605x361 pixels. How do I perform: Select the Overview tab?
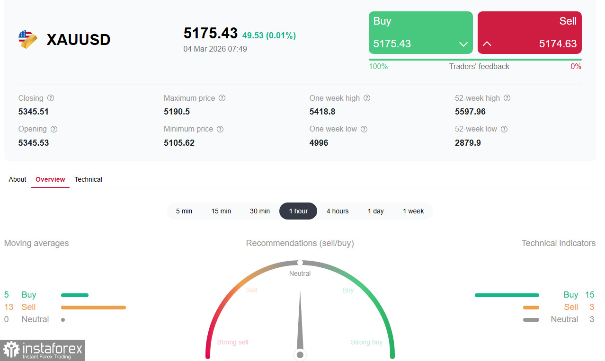50,179
